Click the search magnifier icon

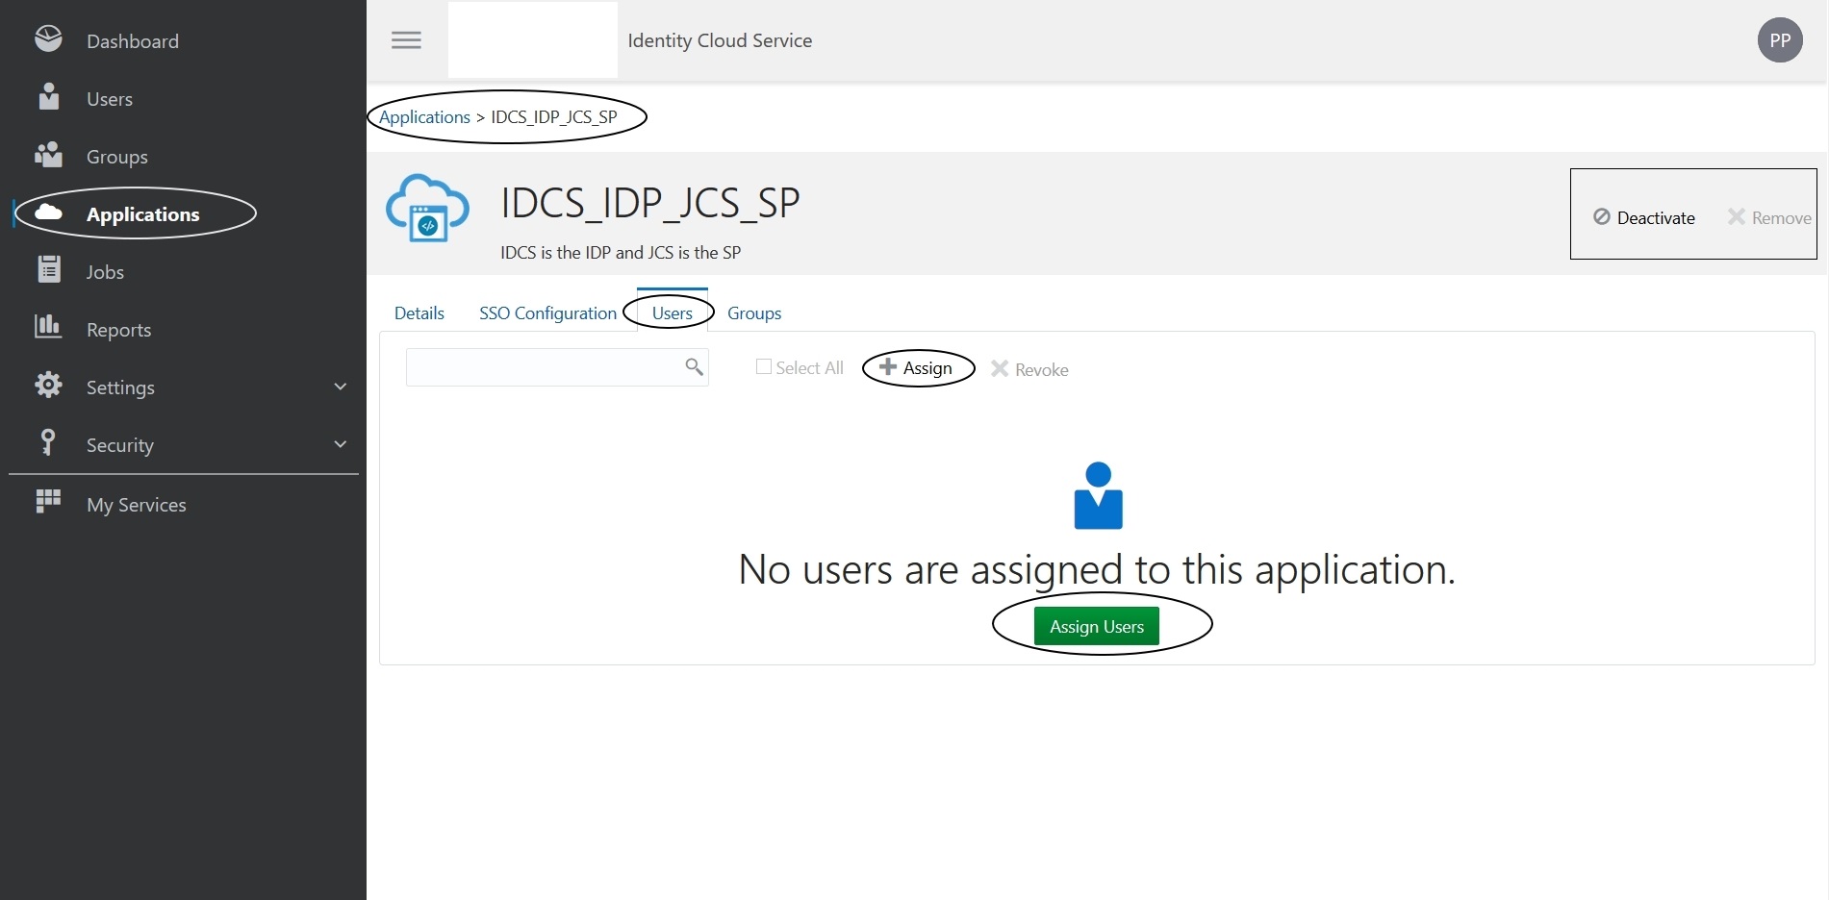[694, 366]
